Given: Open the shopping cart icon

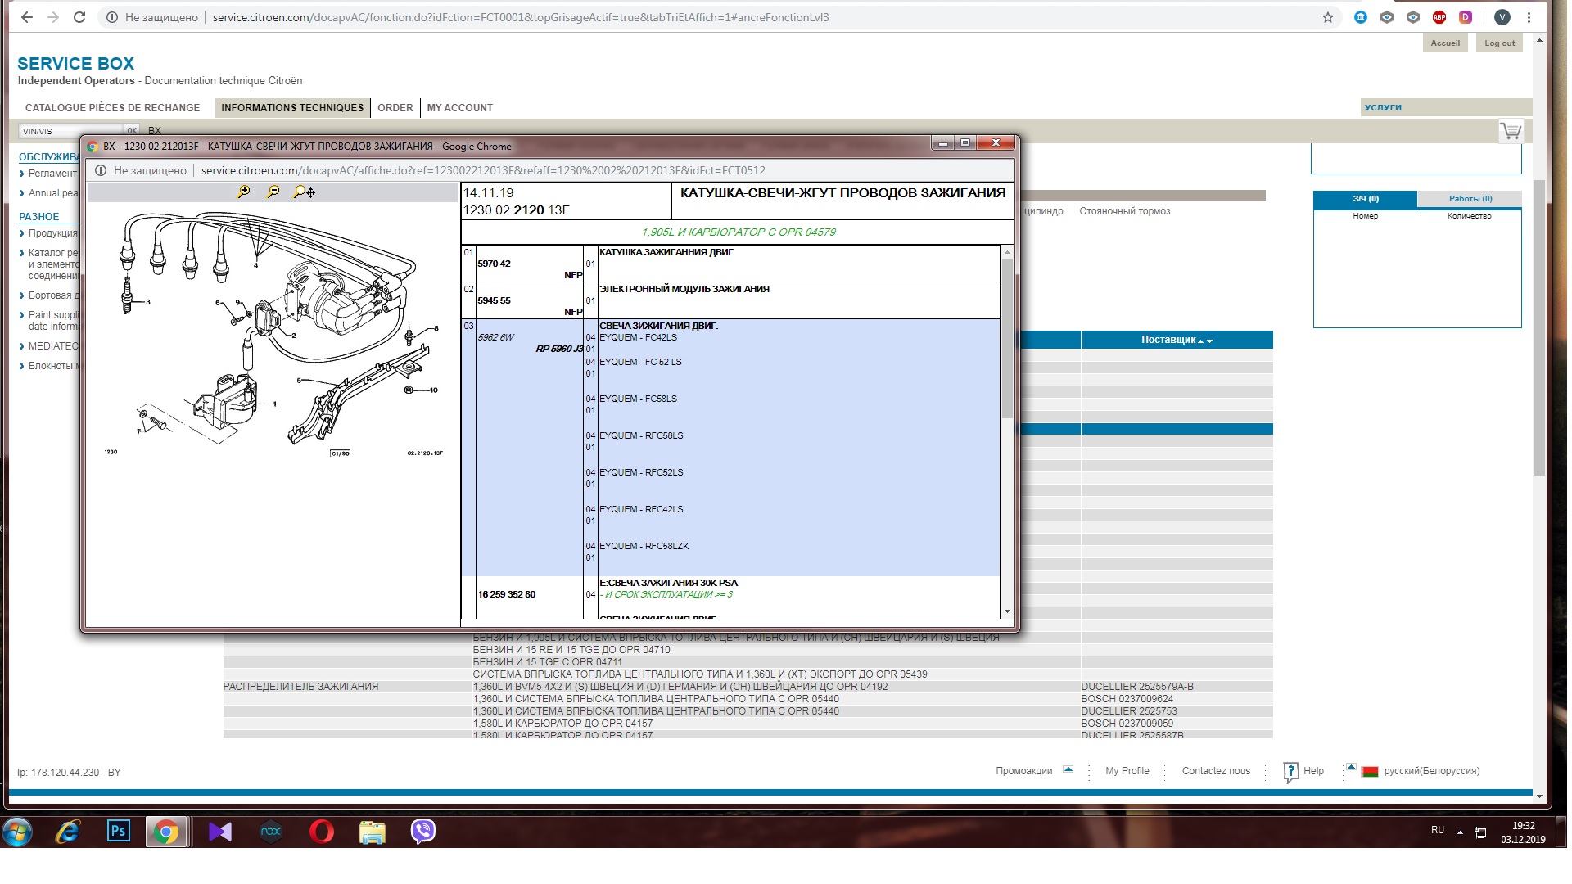Looking at the screenshot, I should pyautogui.click(x=1510, y=131).
